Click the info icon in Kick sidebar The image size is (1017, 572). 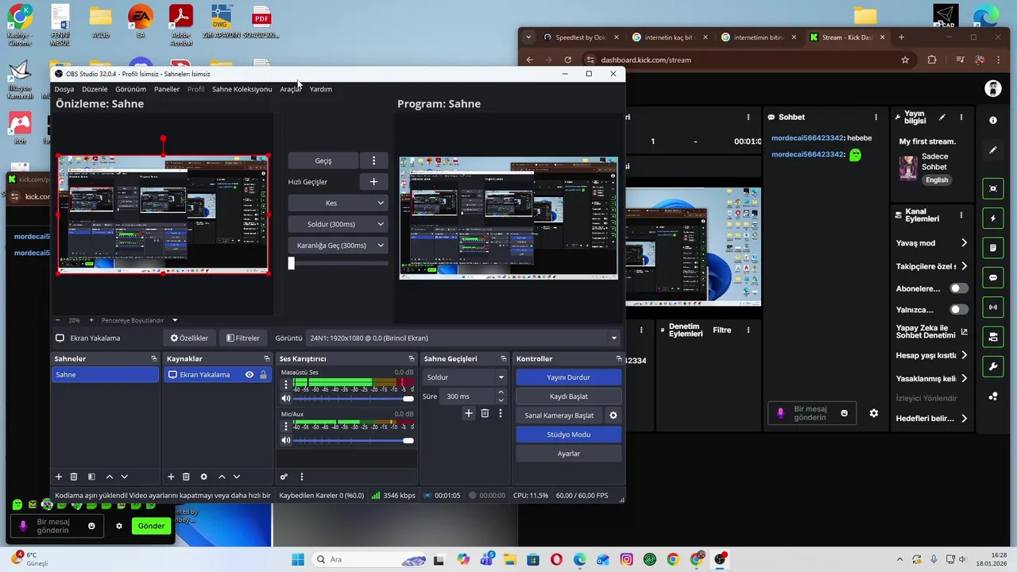(992, 120)
